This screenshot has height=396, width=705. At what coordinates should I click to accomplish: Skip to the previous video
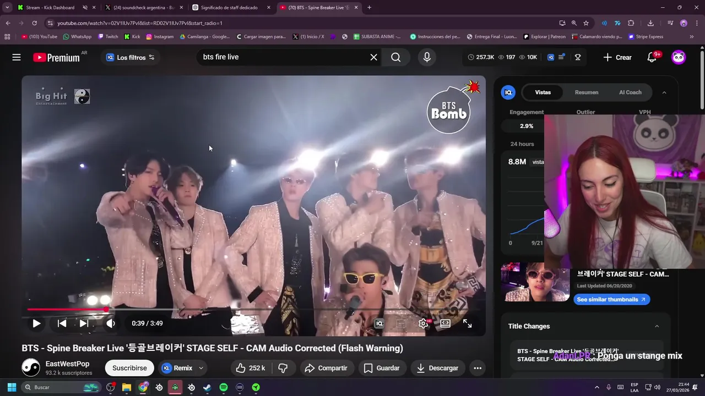(x=62, y=323)
